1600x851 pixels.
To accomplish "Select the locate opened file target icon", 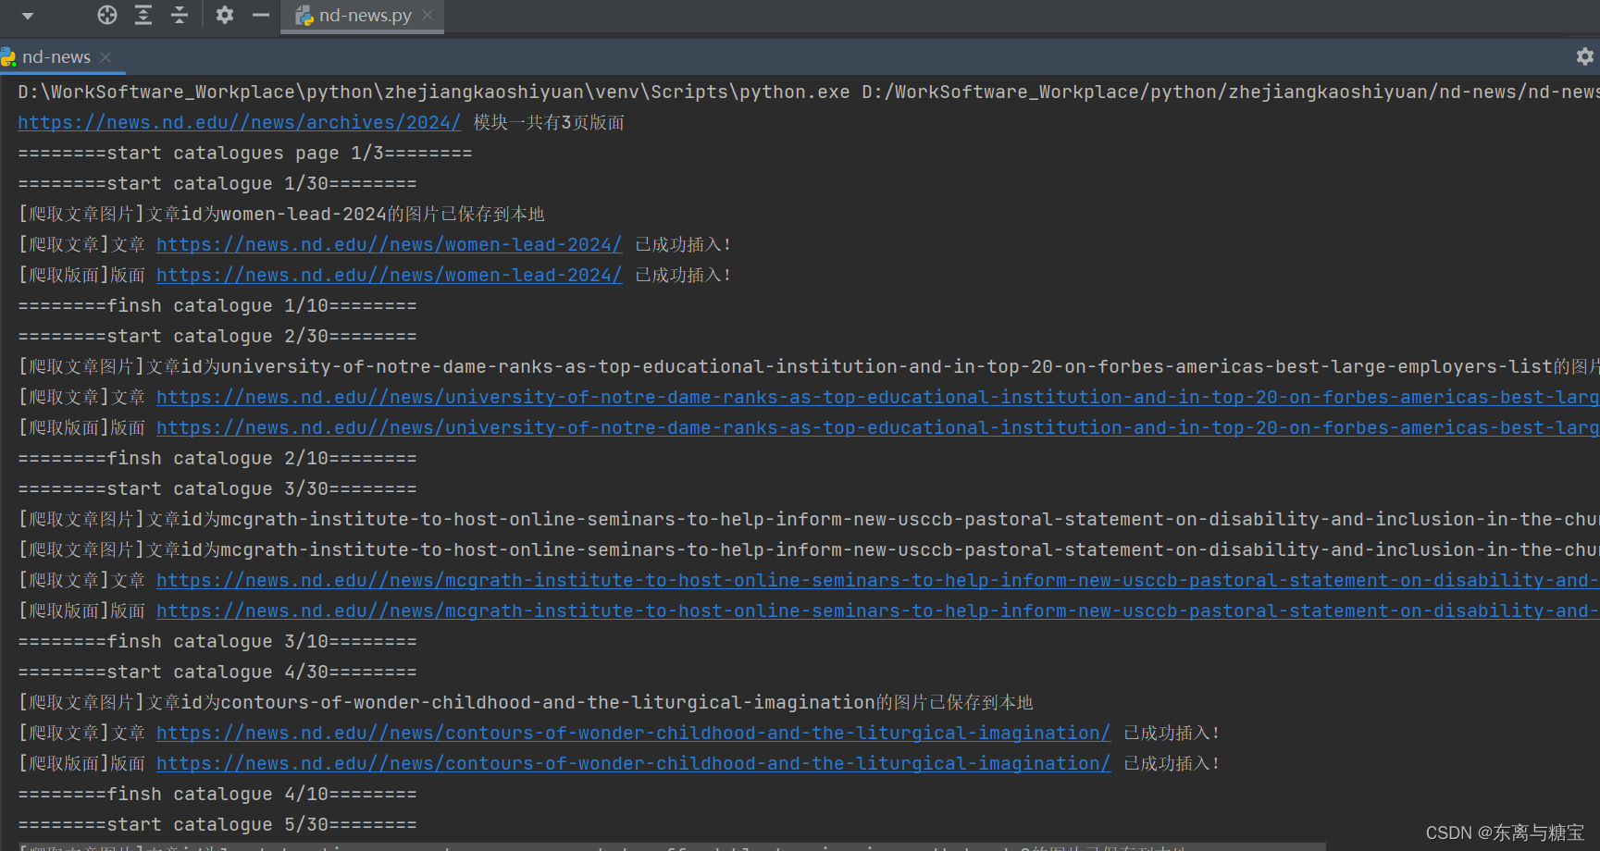I will tap(107, 15).
